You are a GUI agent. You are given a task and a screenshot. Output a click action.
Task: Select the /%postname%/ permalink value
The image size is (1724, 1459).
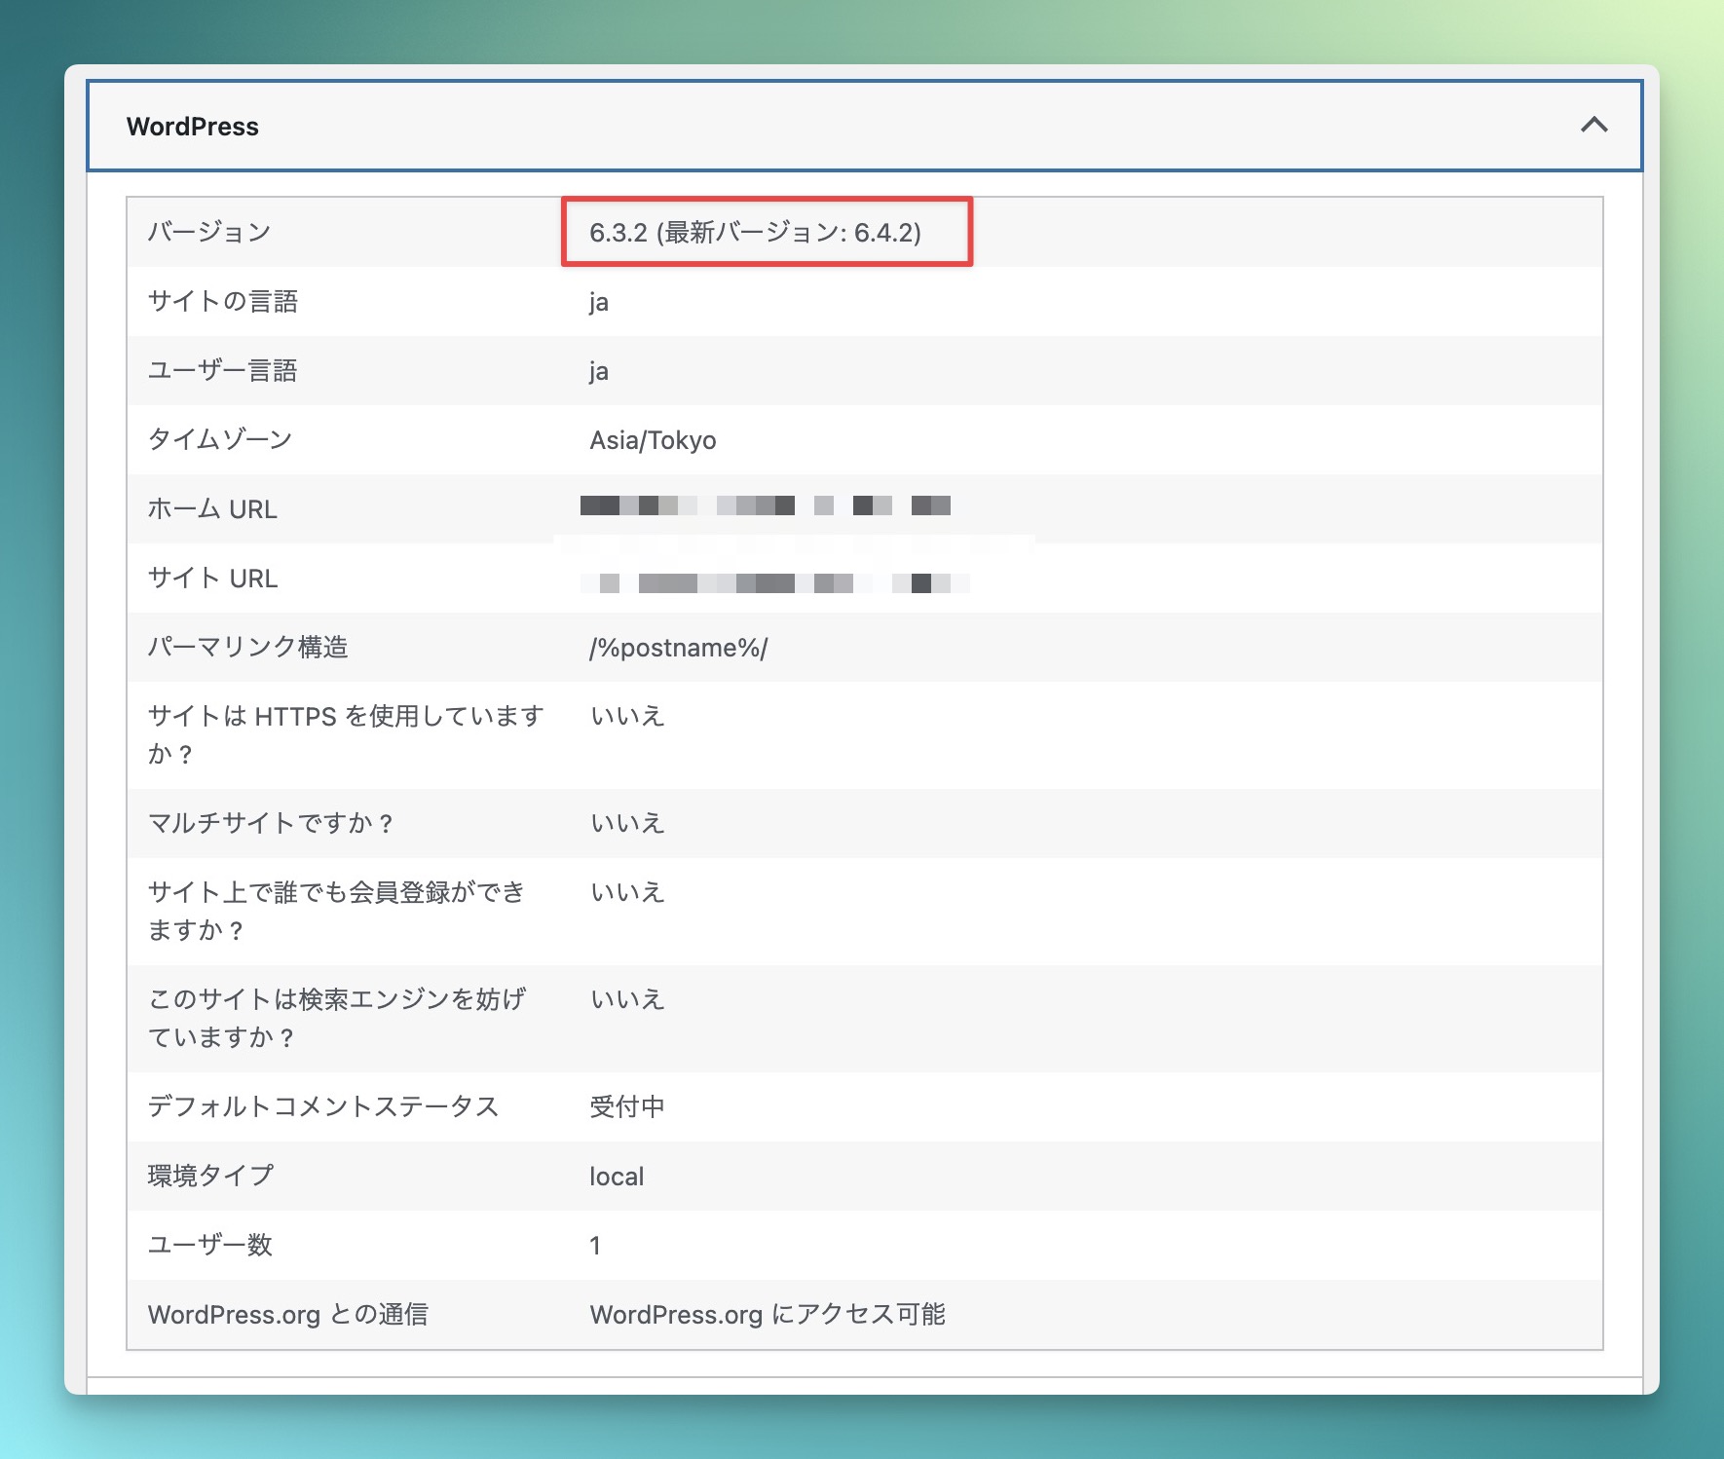tap(679, 648)
